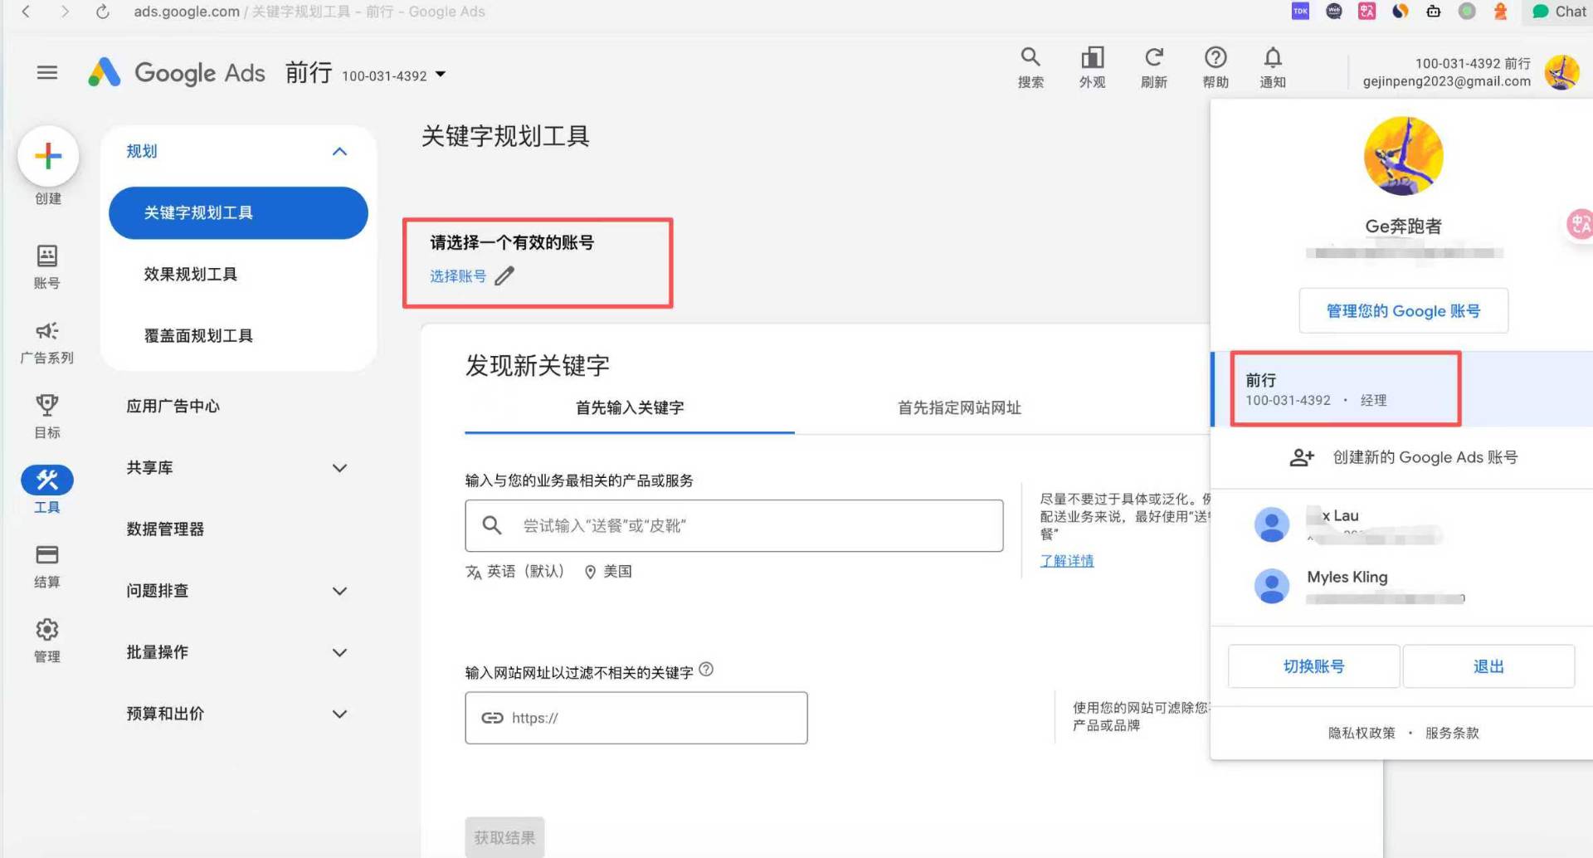Open the 隐私权政策 link
This screenshot has height=858, width=1593.
[1362, 733]
